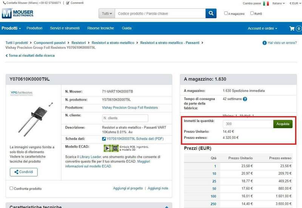Click the Condividi share button
This screenshot has height=208, width=302.
pos(24,172)
